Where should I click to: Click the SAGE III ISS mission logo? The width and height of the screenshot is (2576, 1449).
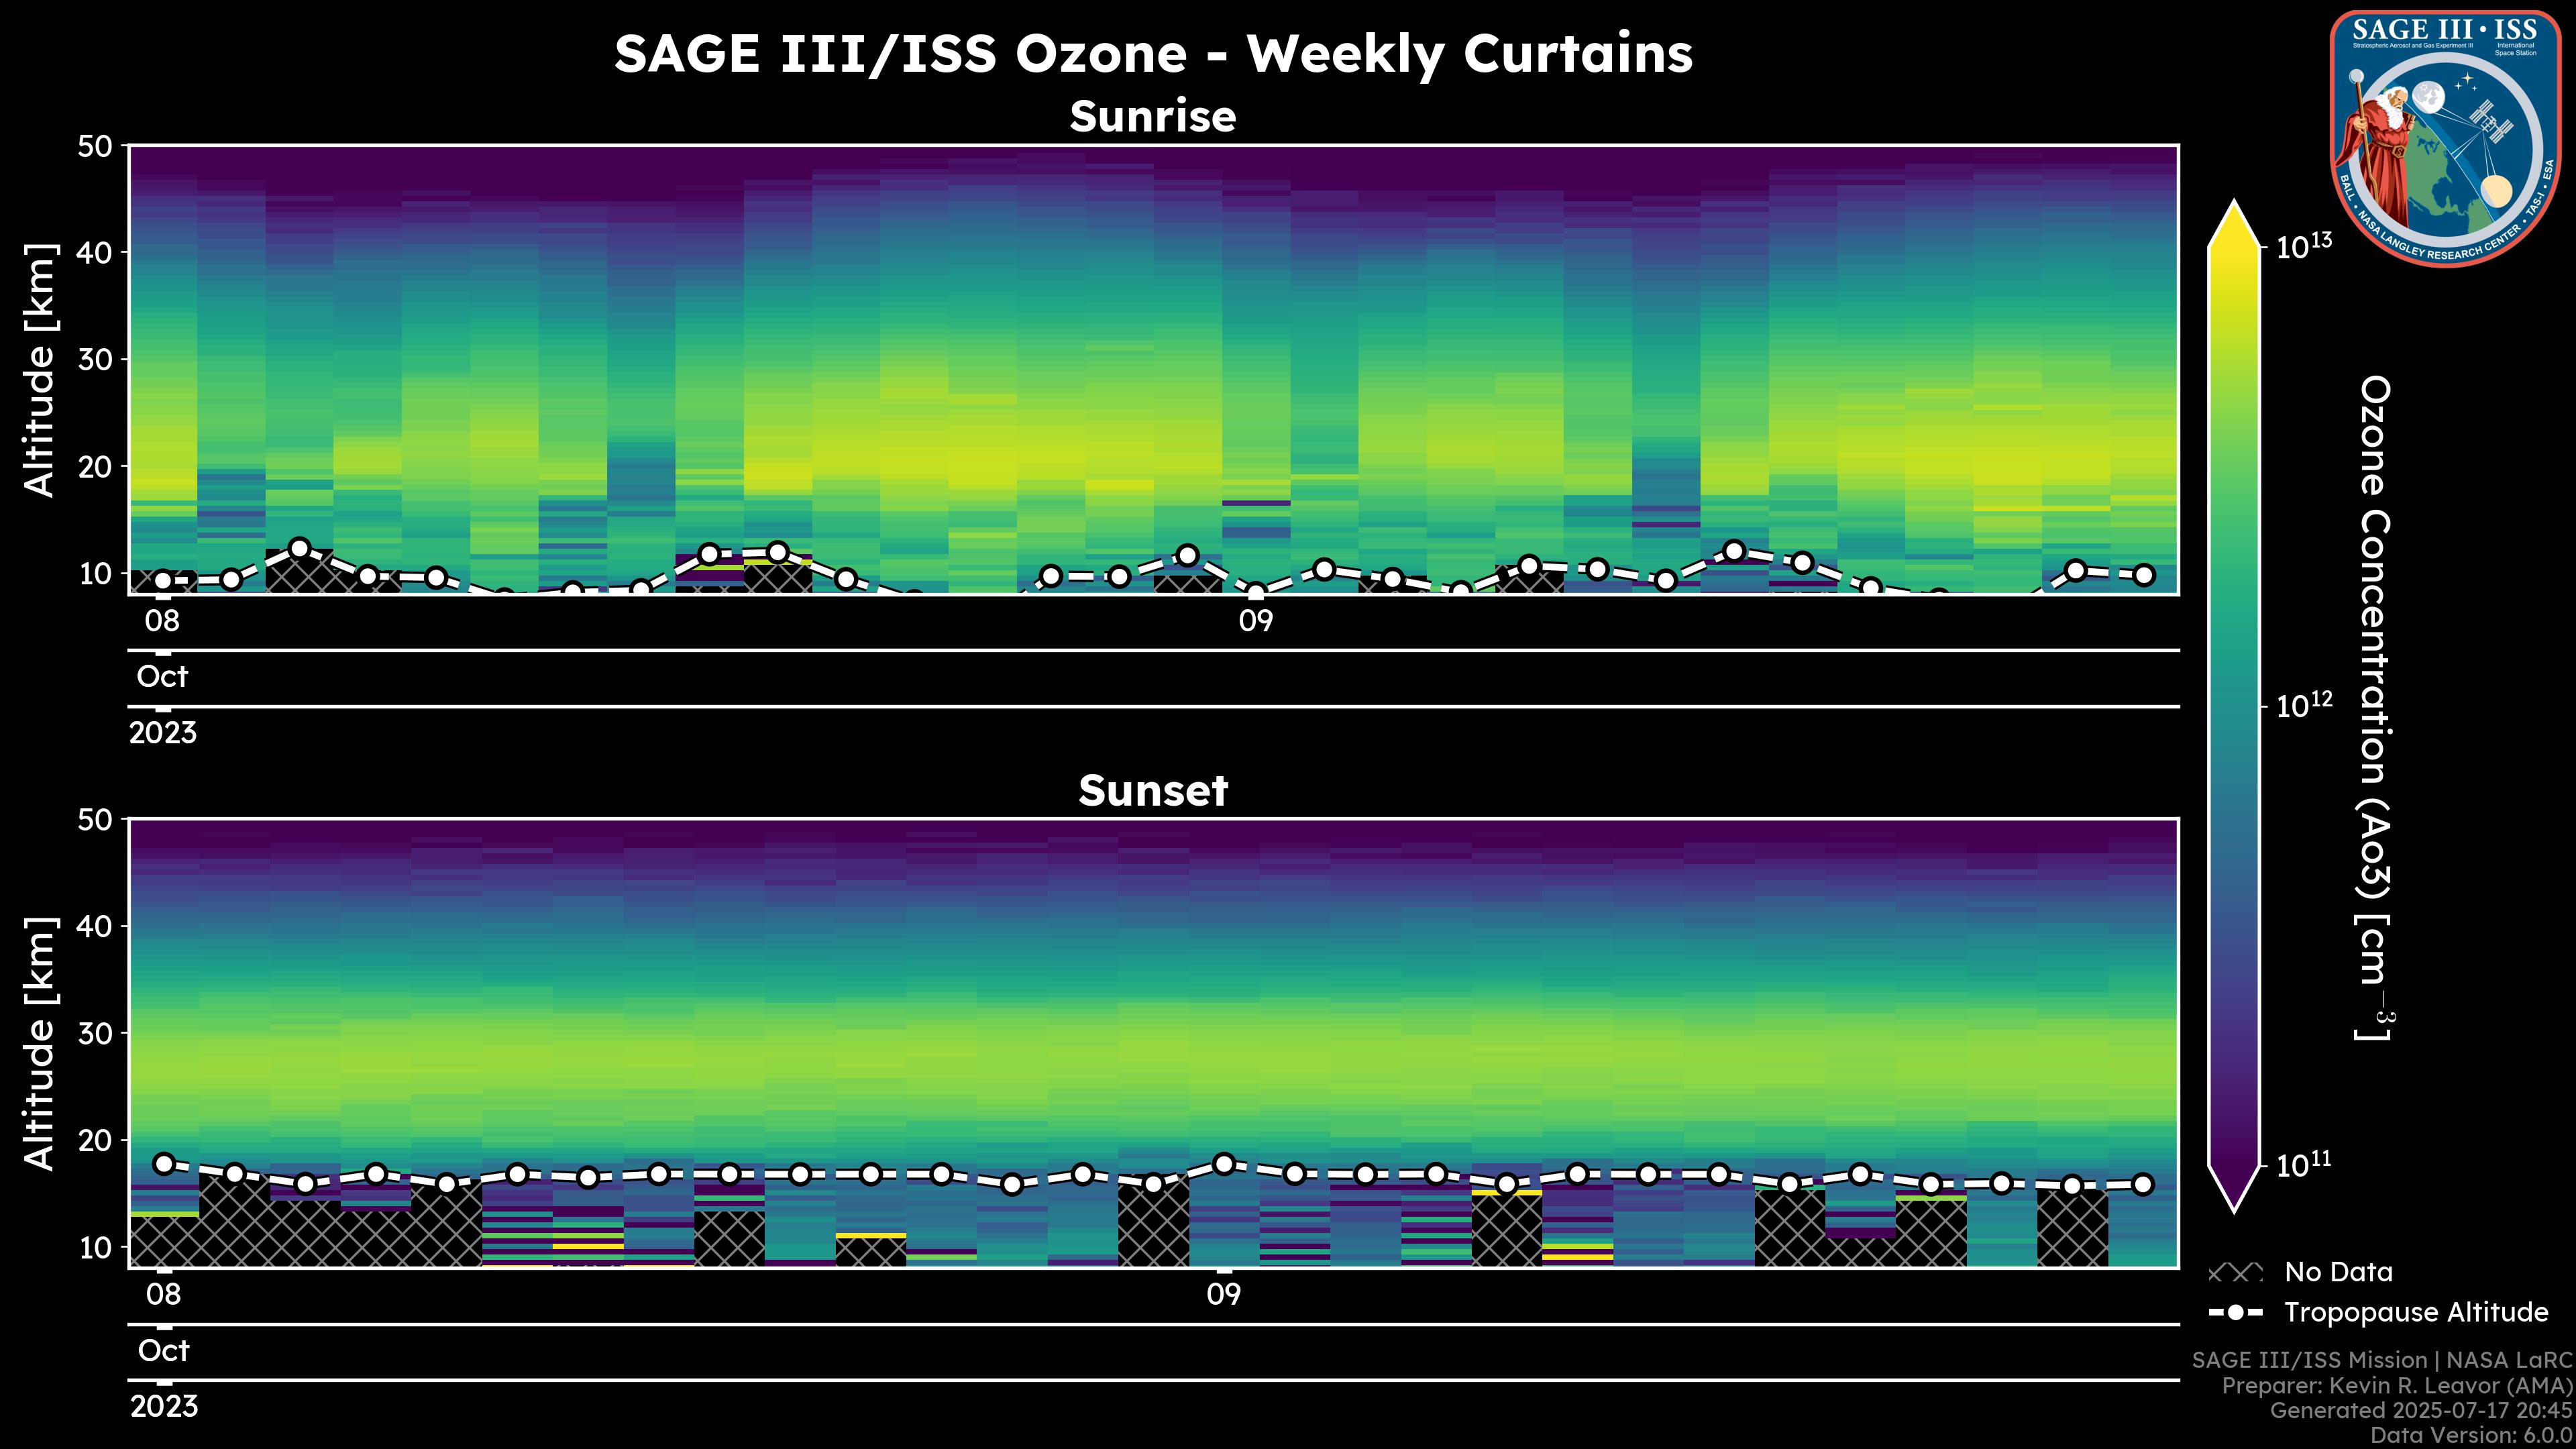point(2445,138)
